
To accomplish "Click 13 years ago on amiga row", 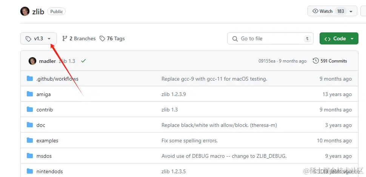I will pos(337,94).
